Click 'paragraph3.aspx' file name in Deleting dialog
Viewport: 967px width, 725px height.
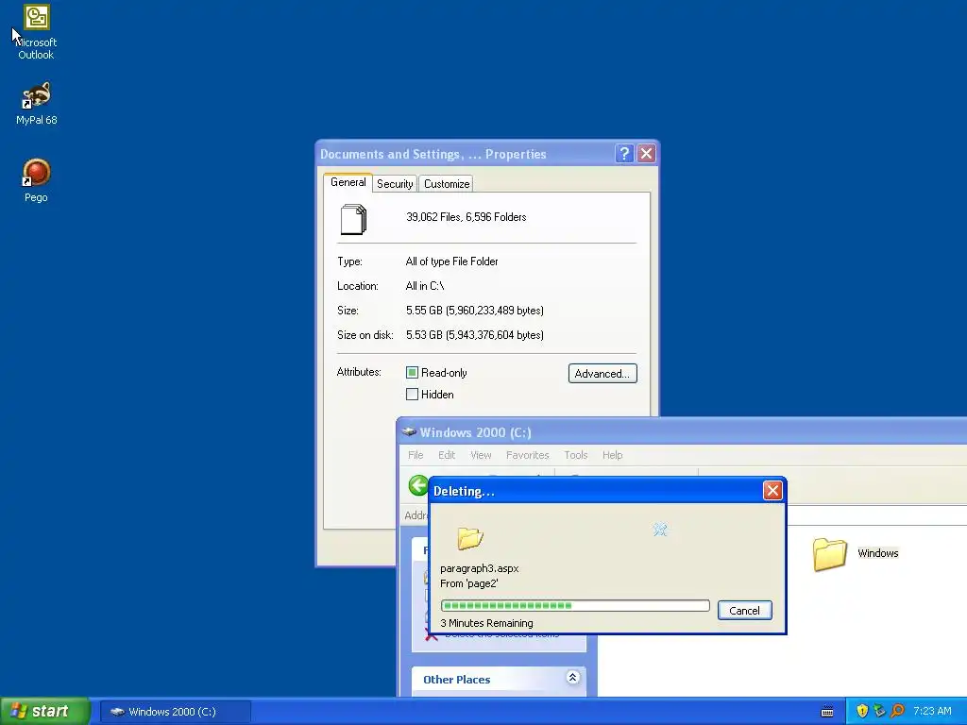click(479, 568)
